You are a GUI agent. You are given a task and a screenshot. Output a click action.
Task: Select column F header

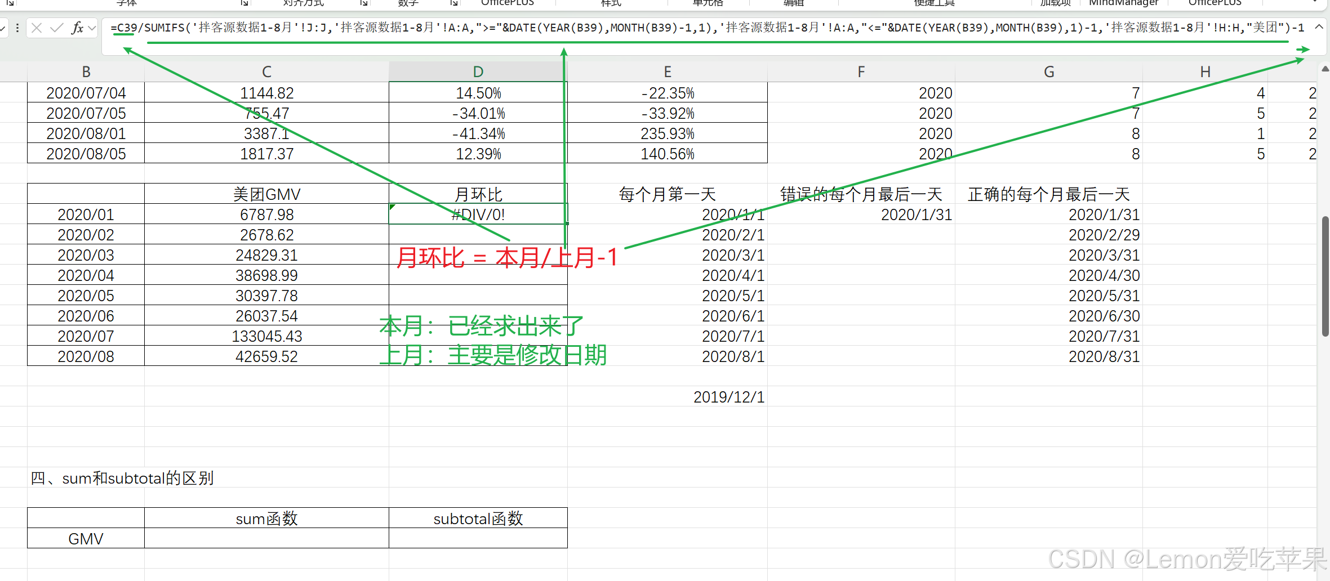click(x=861, y=71)
